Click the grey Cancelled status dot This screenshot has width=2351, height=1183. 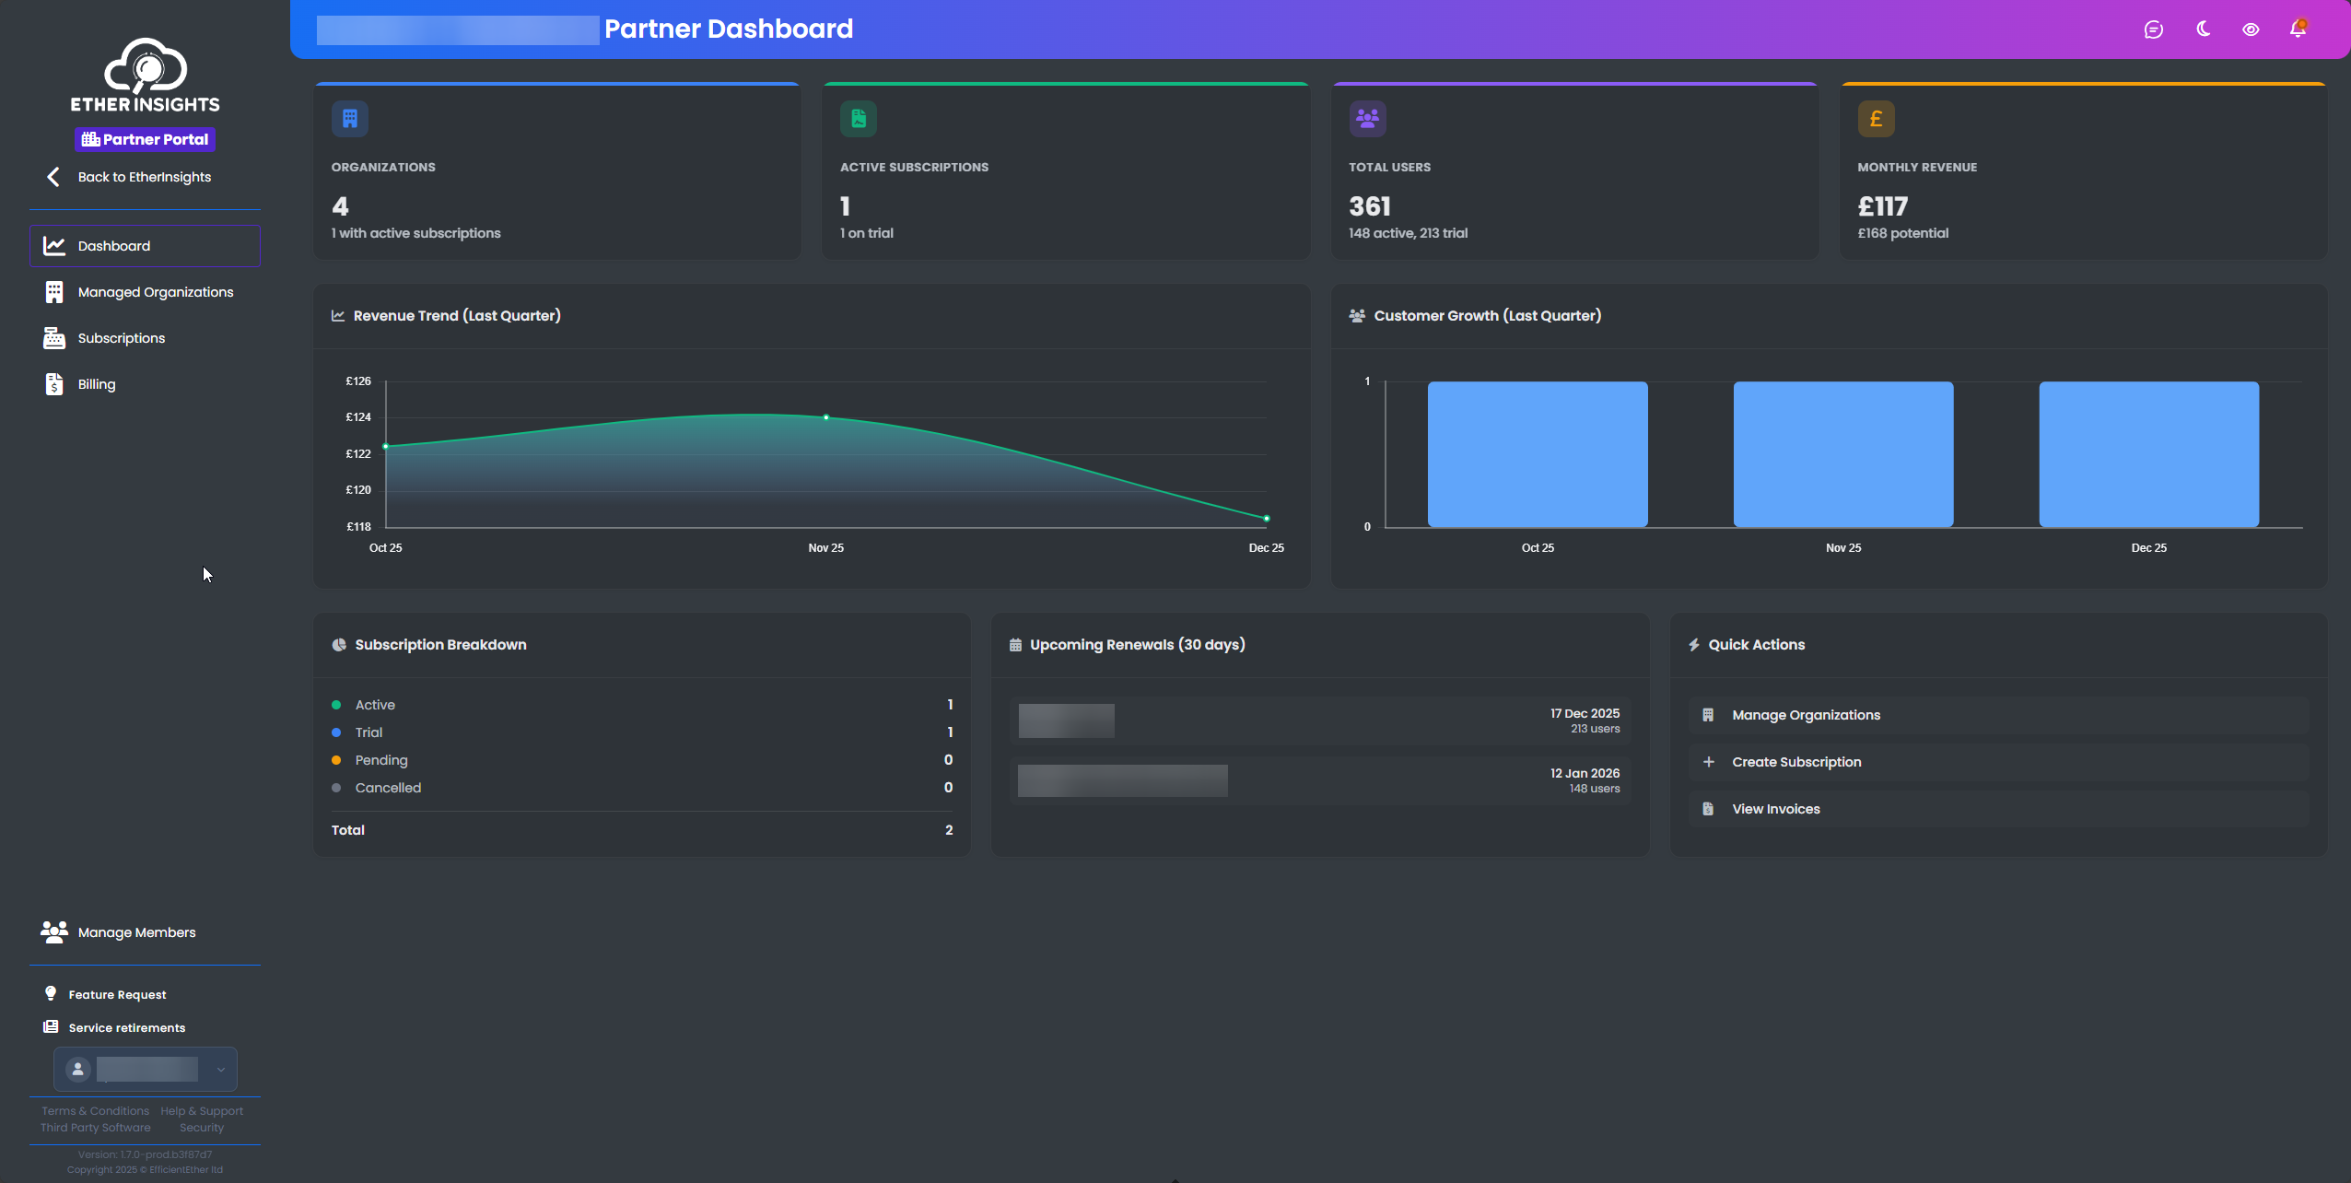(336, 788)
